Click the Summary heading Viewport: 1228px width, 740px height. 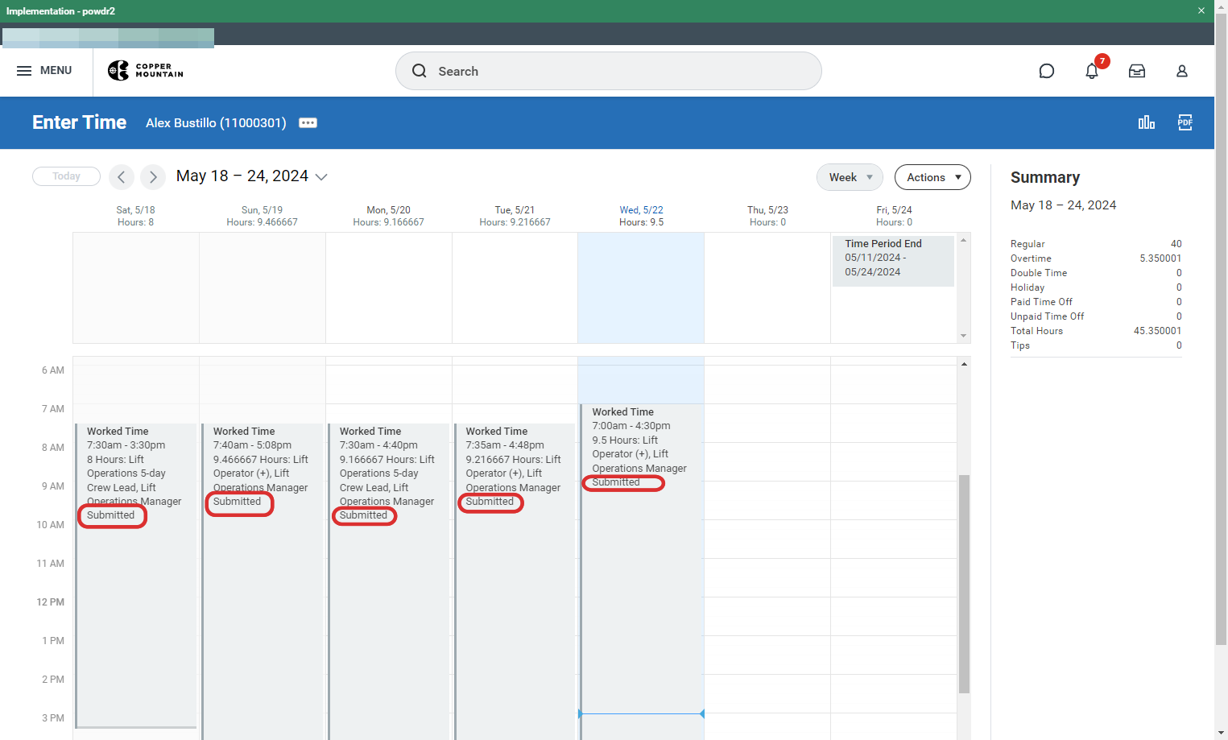point(1045,177)
